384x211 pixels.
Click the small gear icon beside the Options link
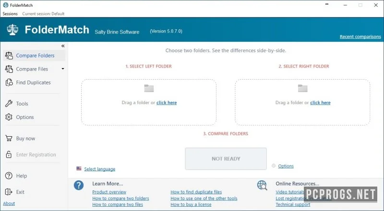pyautogui.click(x=274, y=166)
